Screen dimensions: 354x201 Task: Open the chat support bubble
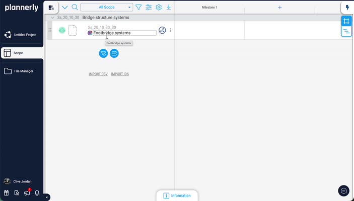tap(343, 191)
